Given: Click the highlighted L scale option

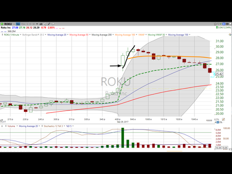Looking at the screenshot, I should (x=218, y=122).
